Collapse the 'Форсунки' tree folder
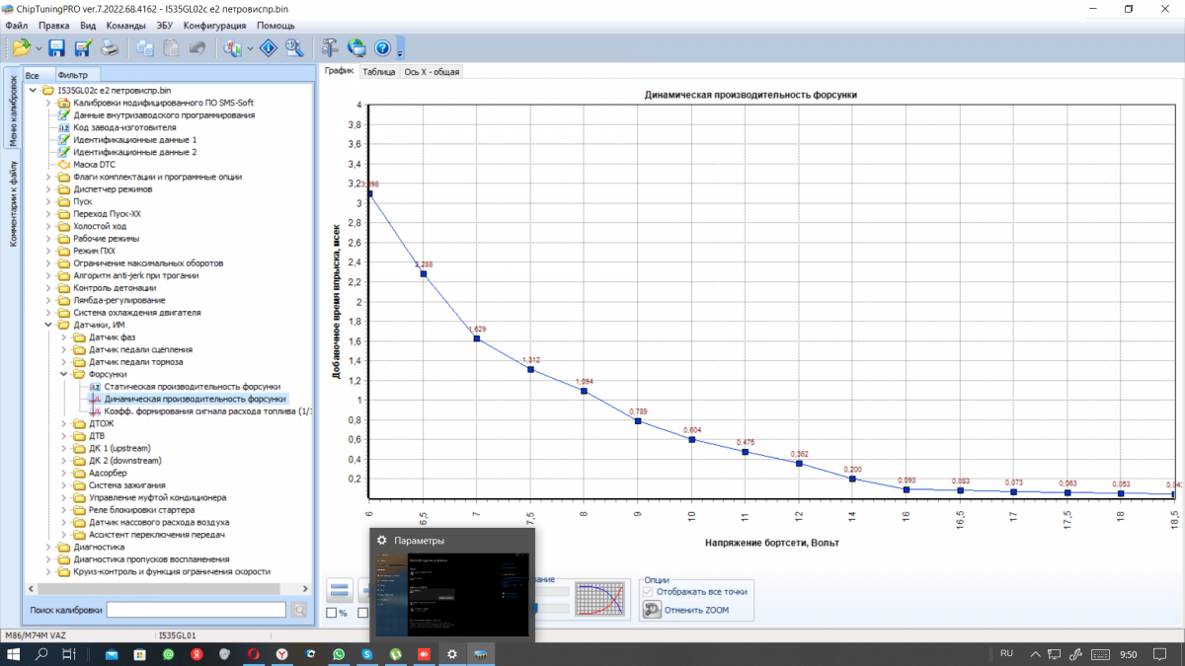 64,374
